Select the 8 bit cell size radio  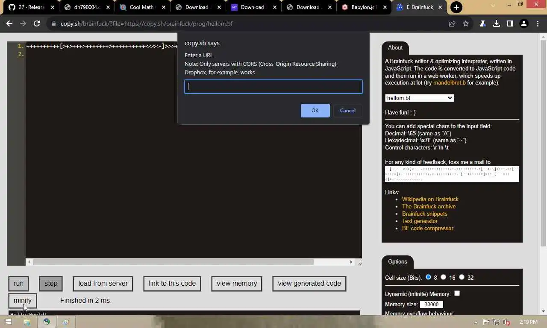tap(428, 277)
